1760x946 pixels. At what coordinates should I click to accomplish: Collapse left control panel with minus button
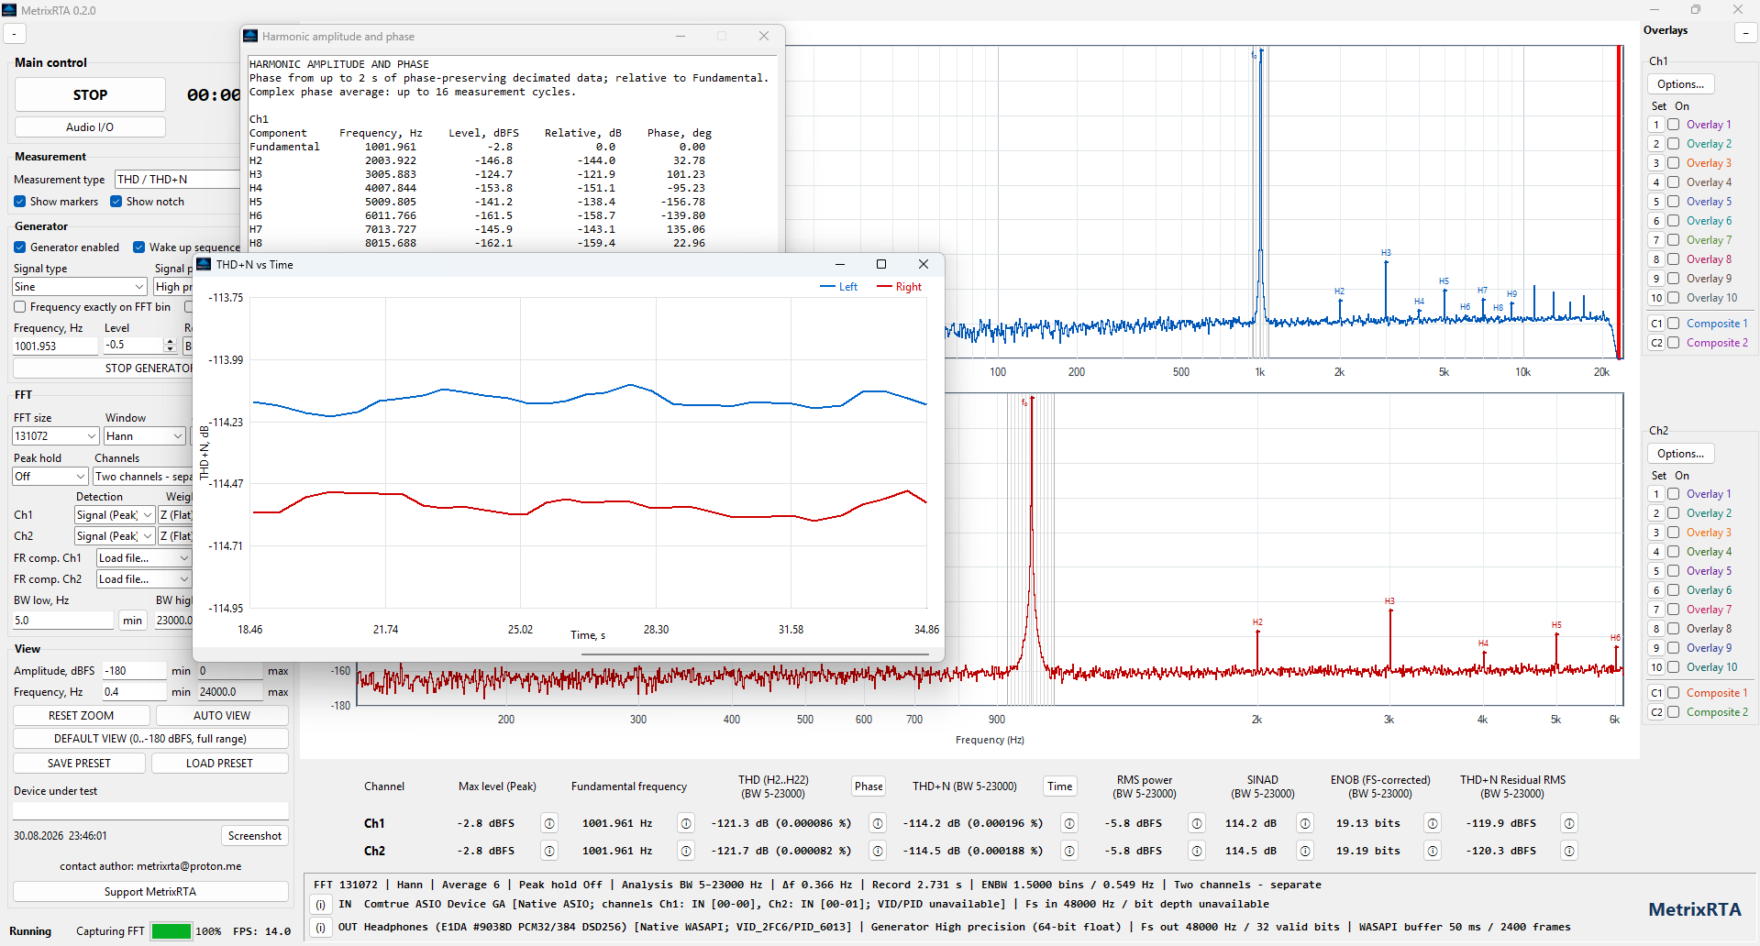coord(15,34)
